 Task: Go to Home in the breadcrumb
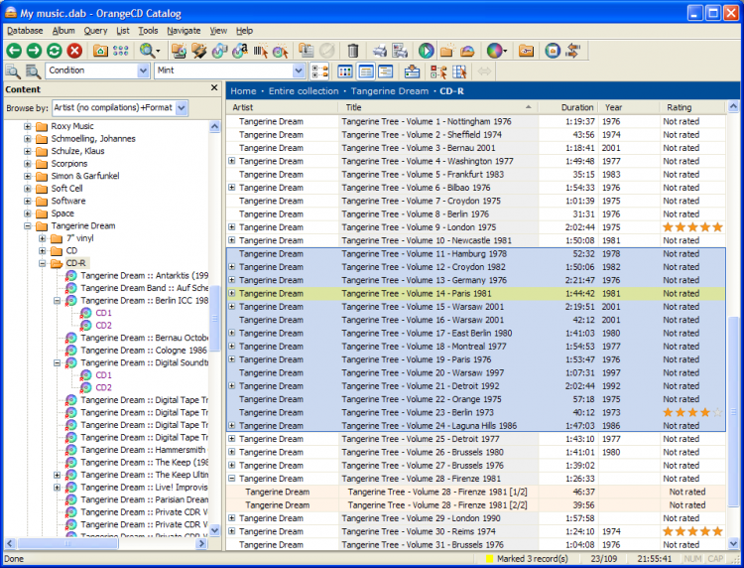243,91
